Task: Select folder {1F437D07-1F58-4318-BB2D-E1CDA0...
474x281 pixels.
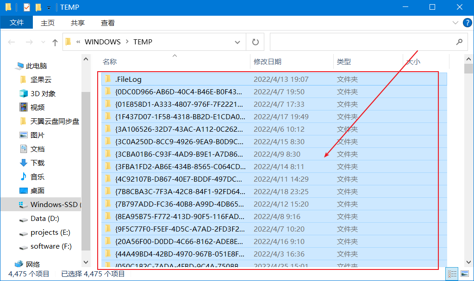Action: click(x=180, y=117)
